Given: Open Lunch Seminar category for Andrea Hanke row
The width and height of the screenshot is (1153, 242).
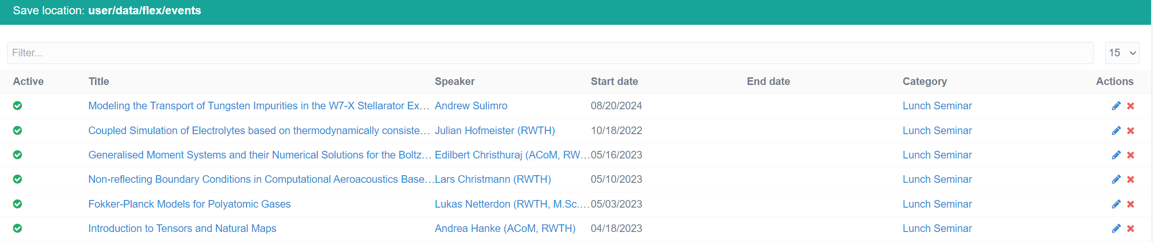Looking at the screenshot, I should pos(937,229).
